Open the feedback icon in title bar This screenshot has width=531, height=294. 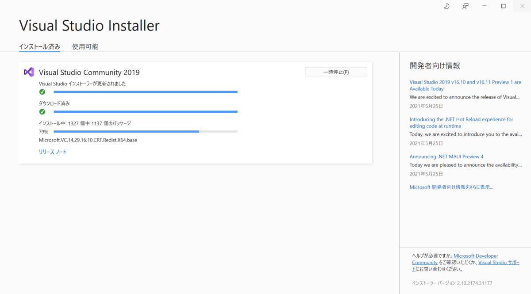point(465,6)
